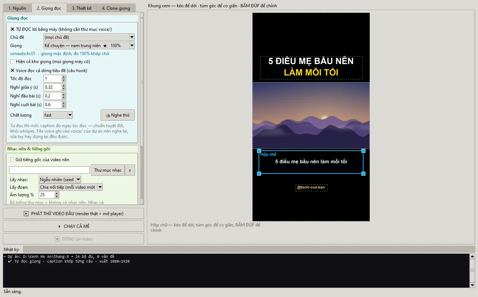
Task: Select the '2. Giọng đọc' tab
Action: (x=49, y=8)
